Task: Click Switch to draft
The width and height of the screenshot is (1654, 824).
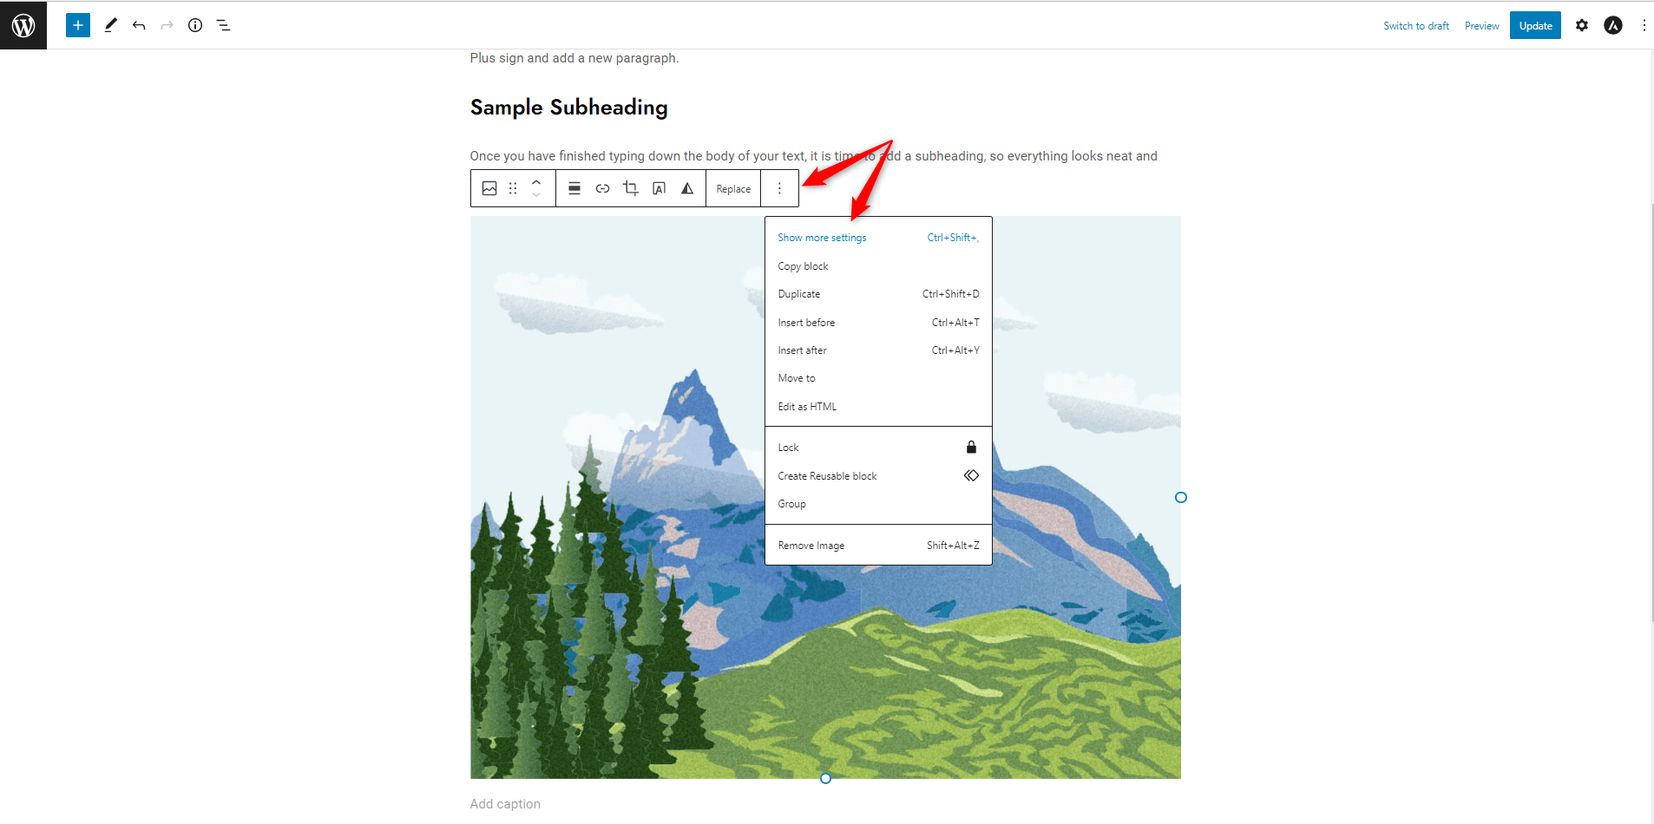Action: 1416,26
